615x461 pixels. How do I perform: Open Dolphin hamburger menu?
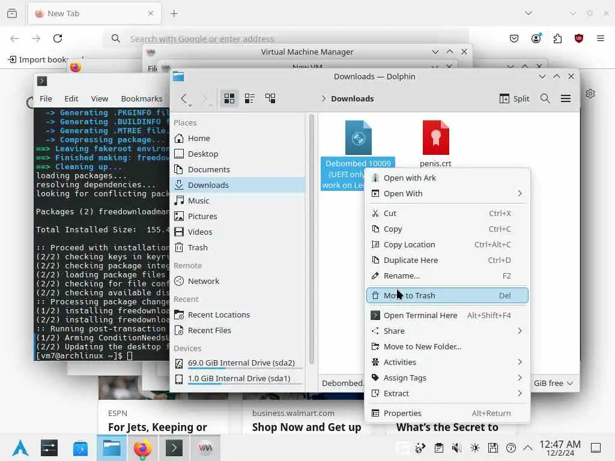pos(566,98)
